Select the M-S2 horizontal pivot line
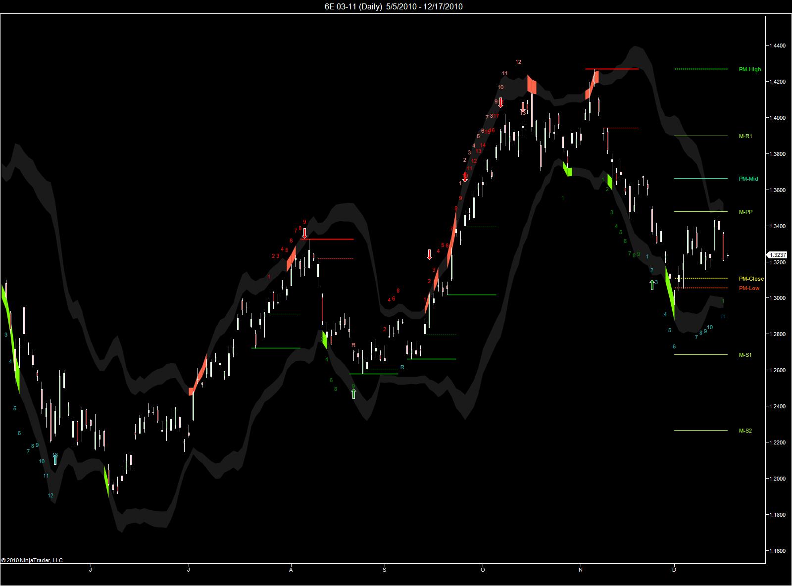The image size is (792, 586). [701, 430]
